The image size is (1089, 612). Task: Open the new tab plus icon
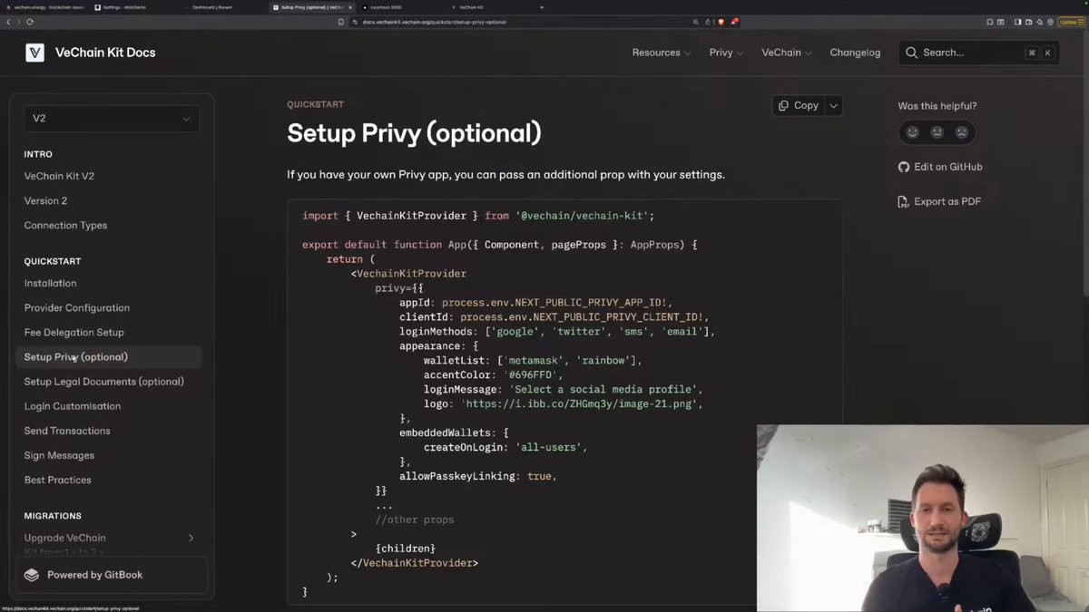point(542,7)
